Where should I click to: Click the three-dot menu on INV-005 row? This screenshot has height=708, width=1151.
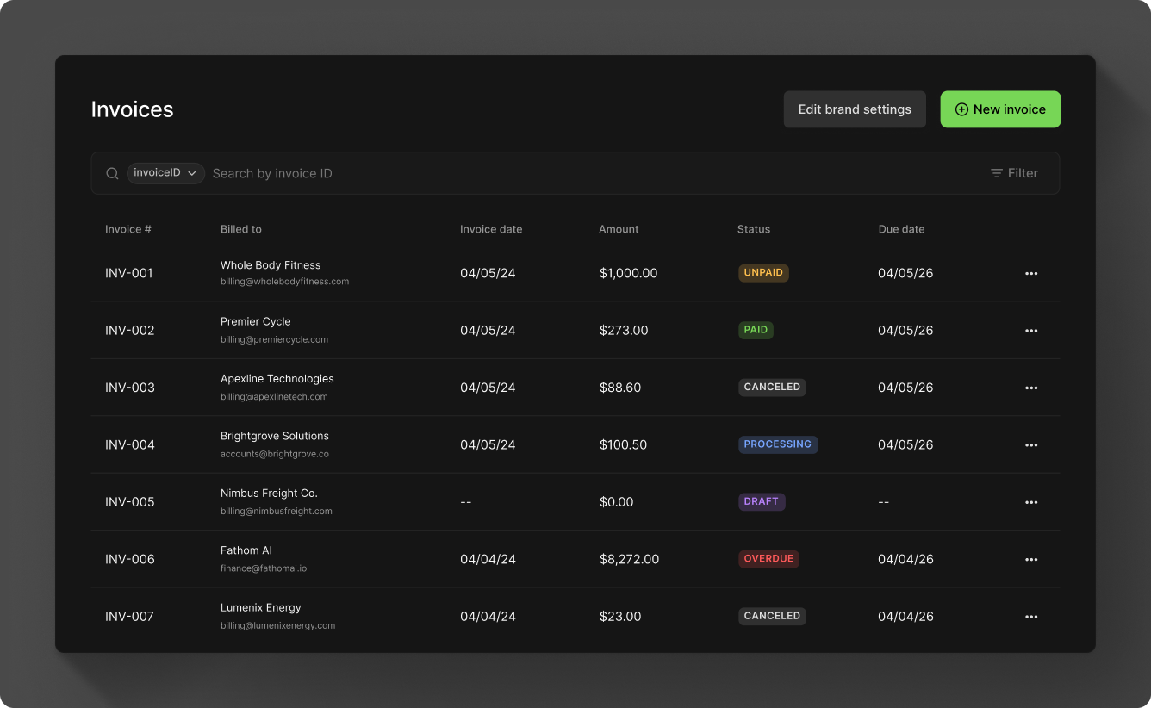[x=1031, y=502]
